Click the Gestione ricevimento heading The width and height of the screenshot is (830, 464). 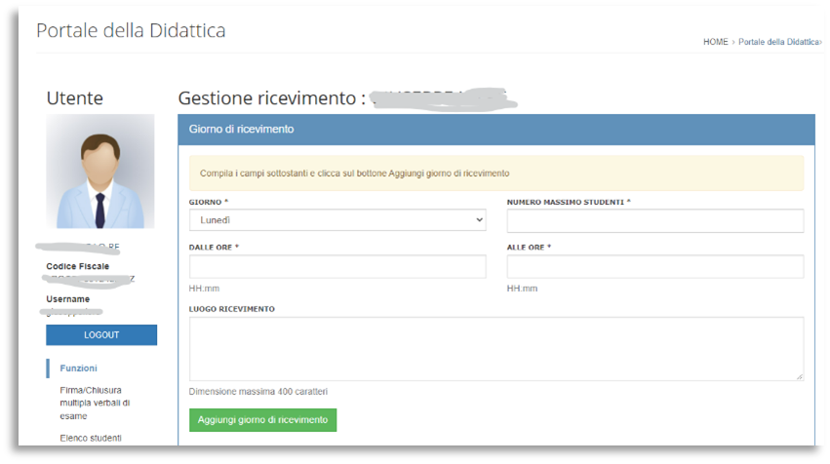[271, 98]
